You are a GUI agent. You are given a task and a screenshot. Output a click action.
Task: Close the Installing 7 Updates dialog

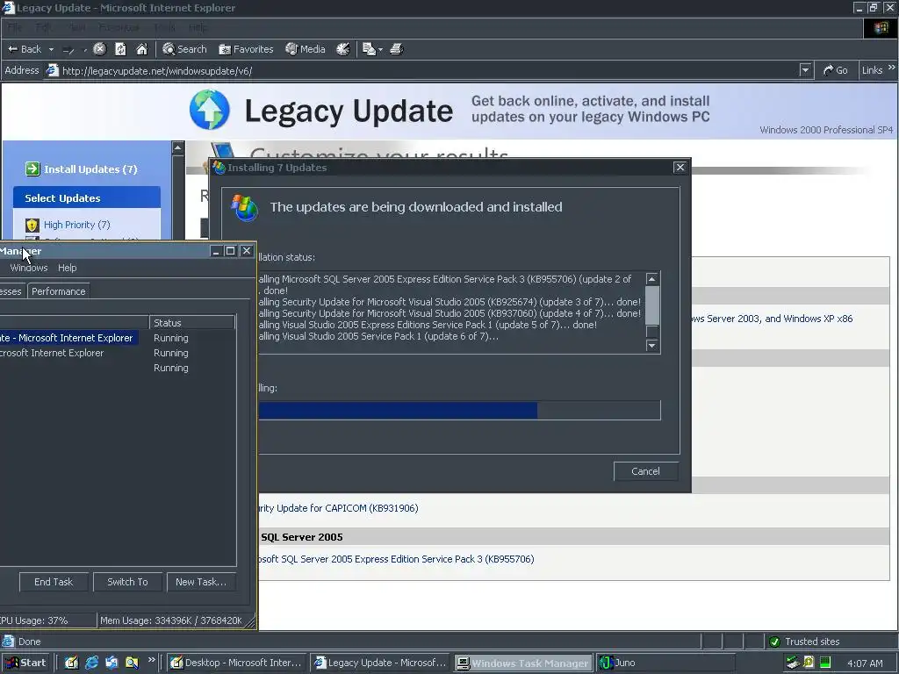[680, 167]
